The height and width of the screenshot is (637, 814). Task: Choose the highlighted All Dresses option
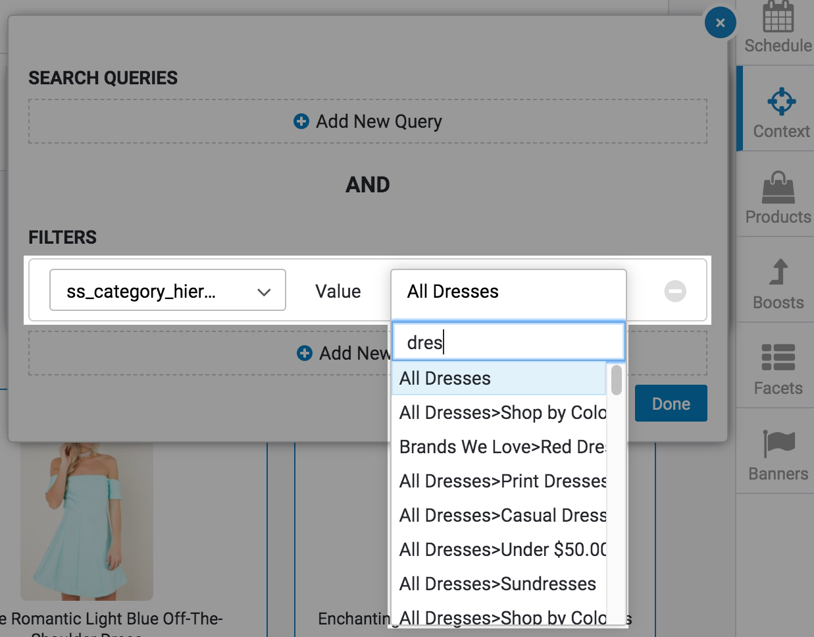pyautogui.click(x=499, y=378)
